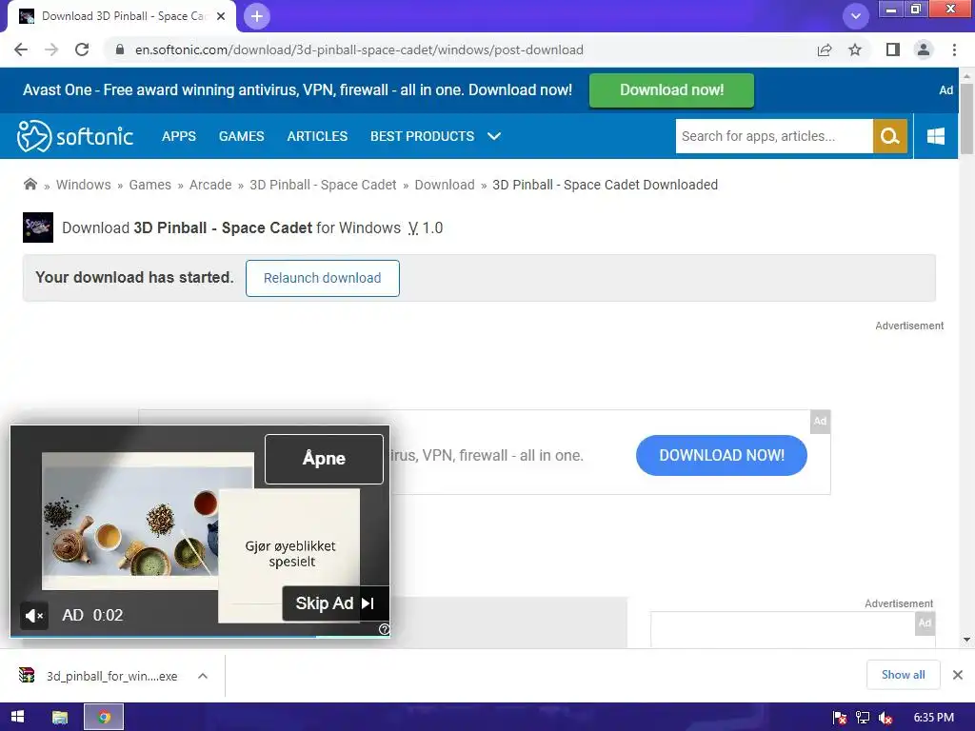Viewport: 975px width, 731px height.
Task: Open the Windows breadcrumb link
Action: (84, 185)
